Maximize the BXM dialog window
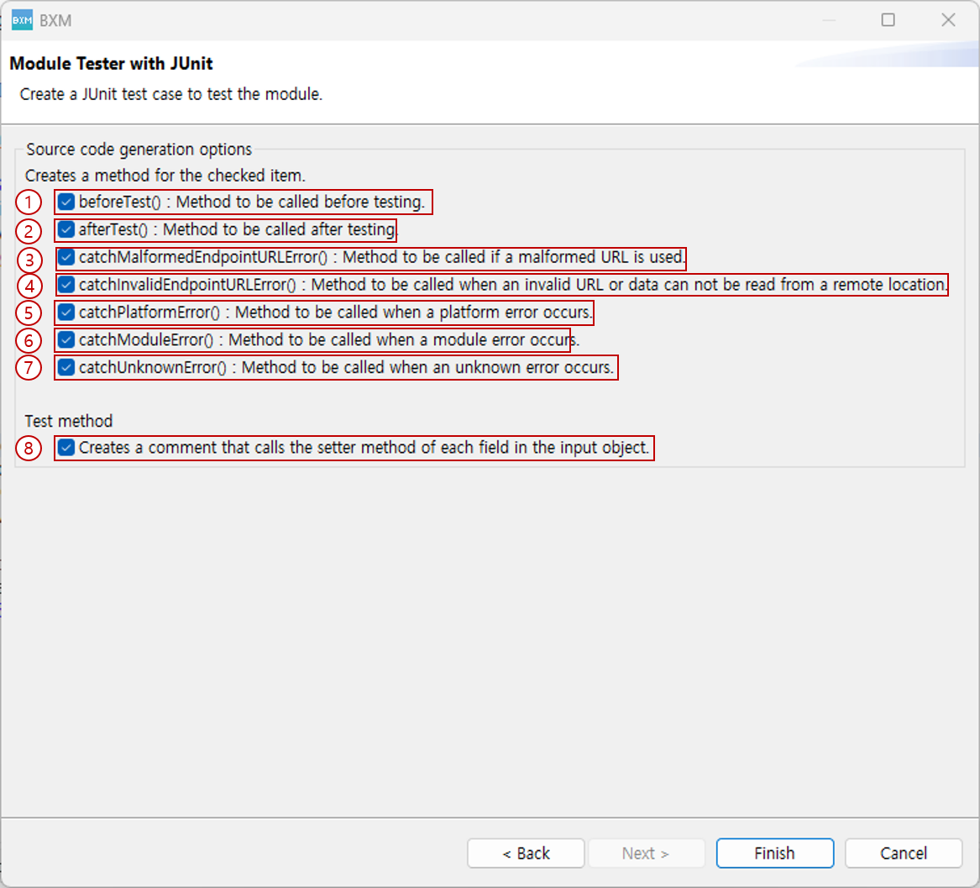This screenshot has height=888, width=980. tap(888, 20)
